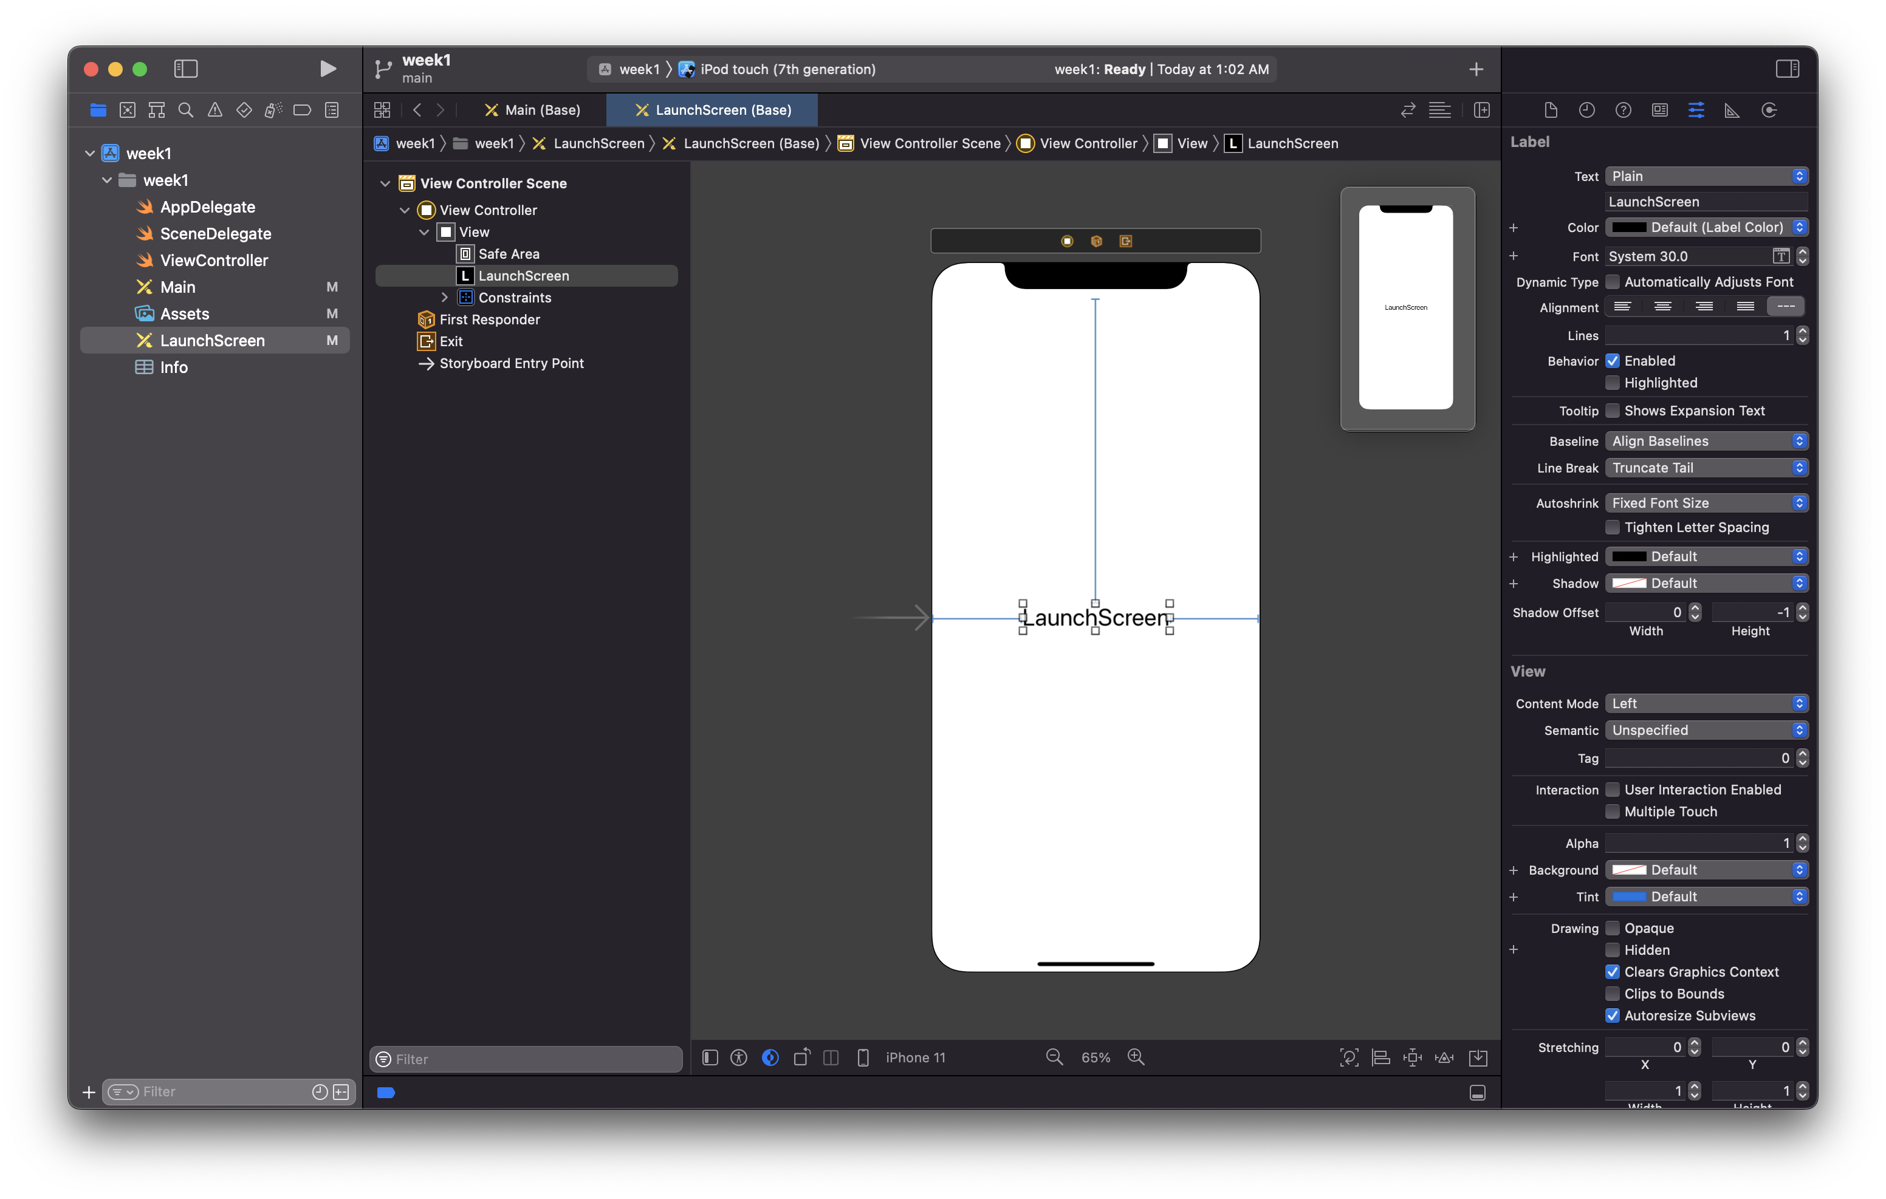Click the iPod touch run destination
Screen dimensions: 1886x1199
click(x=787, y=69)
